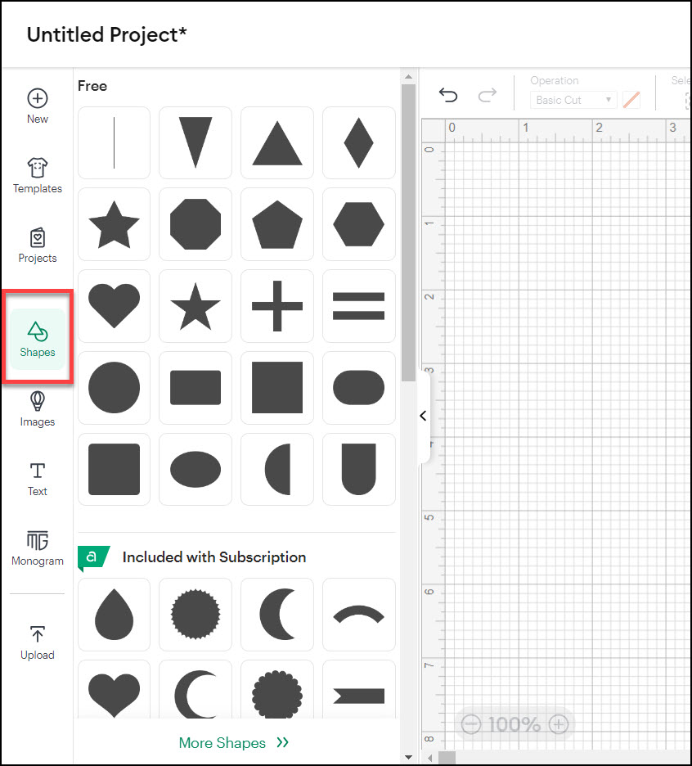This screenshot has height=766, width=692.
Task: Open the Projects panel
Action: [37, 244]
